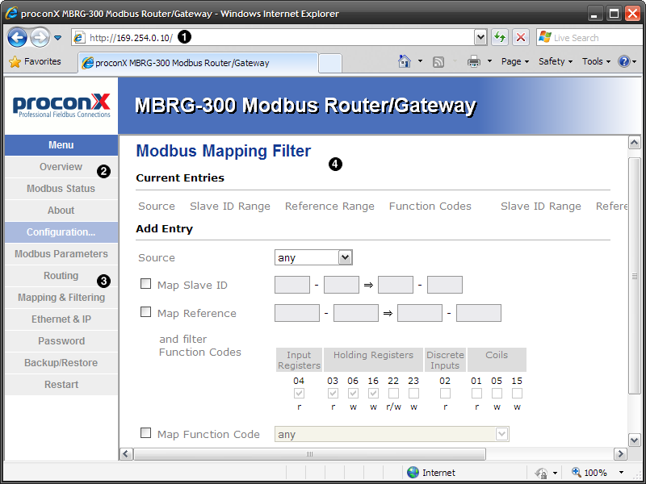Open the Tools menu
The width and height of the screenshot is (646, 484).
pyautogui.click(x=596, y=62)
